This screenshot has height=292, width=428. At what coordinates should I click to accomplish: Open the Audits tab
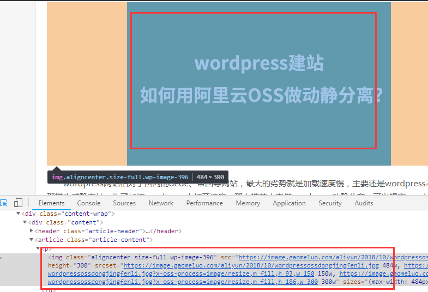(x=364, y=203)
